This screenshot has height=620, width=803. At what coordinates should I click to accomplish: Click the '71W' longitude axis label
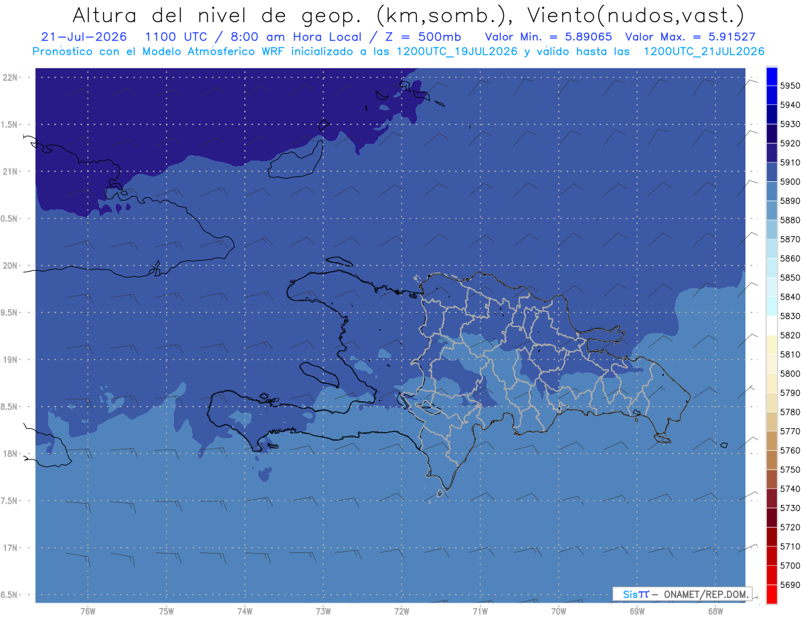point(480,611)
